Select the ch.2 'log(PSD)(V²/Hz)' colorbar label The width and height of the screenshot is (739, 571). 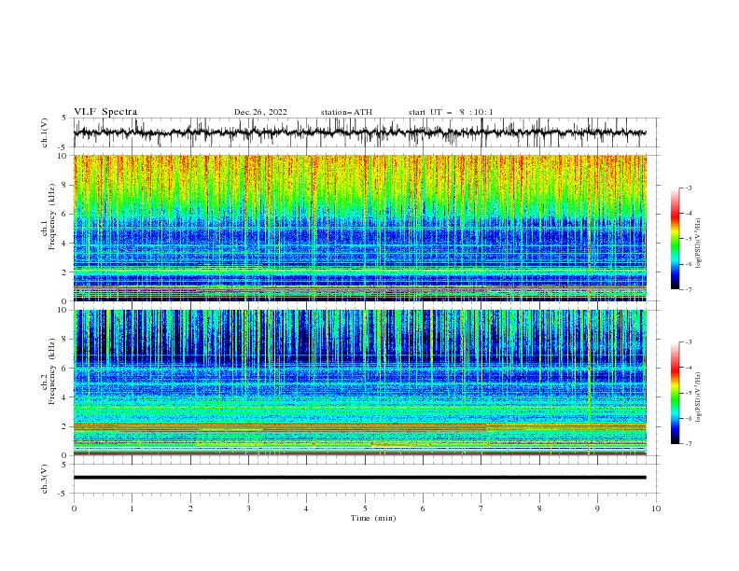pyautogui.click(x=698, y=397)
